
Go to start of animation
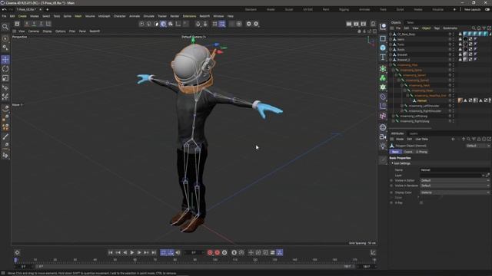[111, 252]
